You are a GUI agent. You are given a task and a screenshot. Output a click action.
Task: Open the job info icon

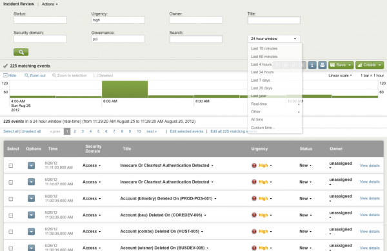tap(312, 65)
